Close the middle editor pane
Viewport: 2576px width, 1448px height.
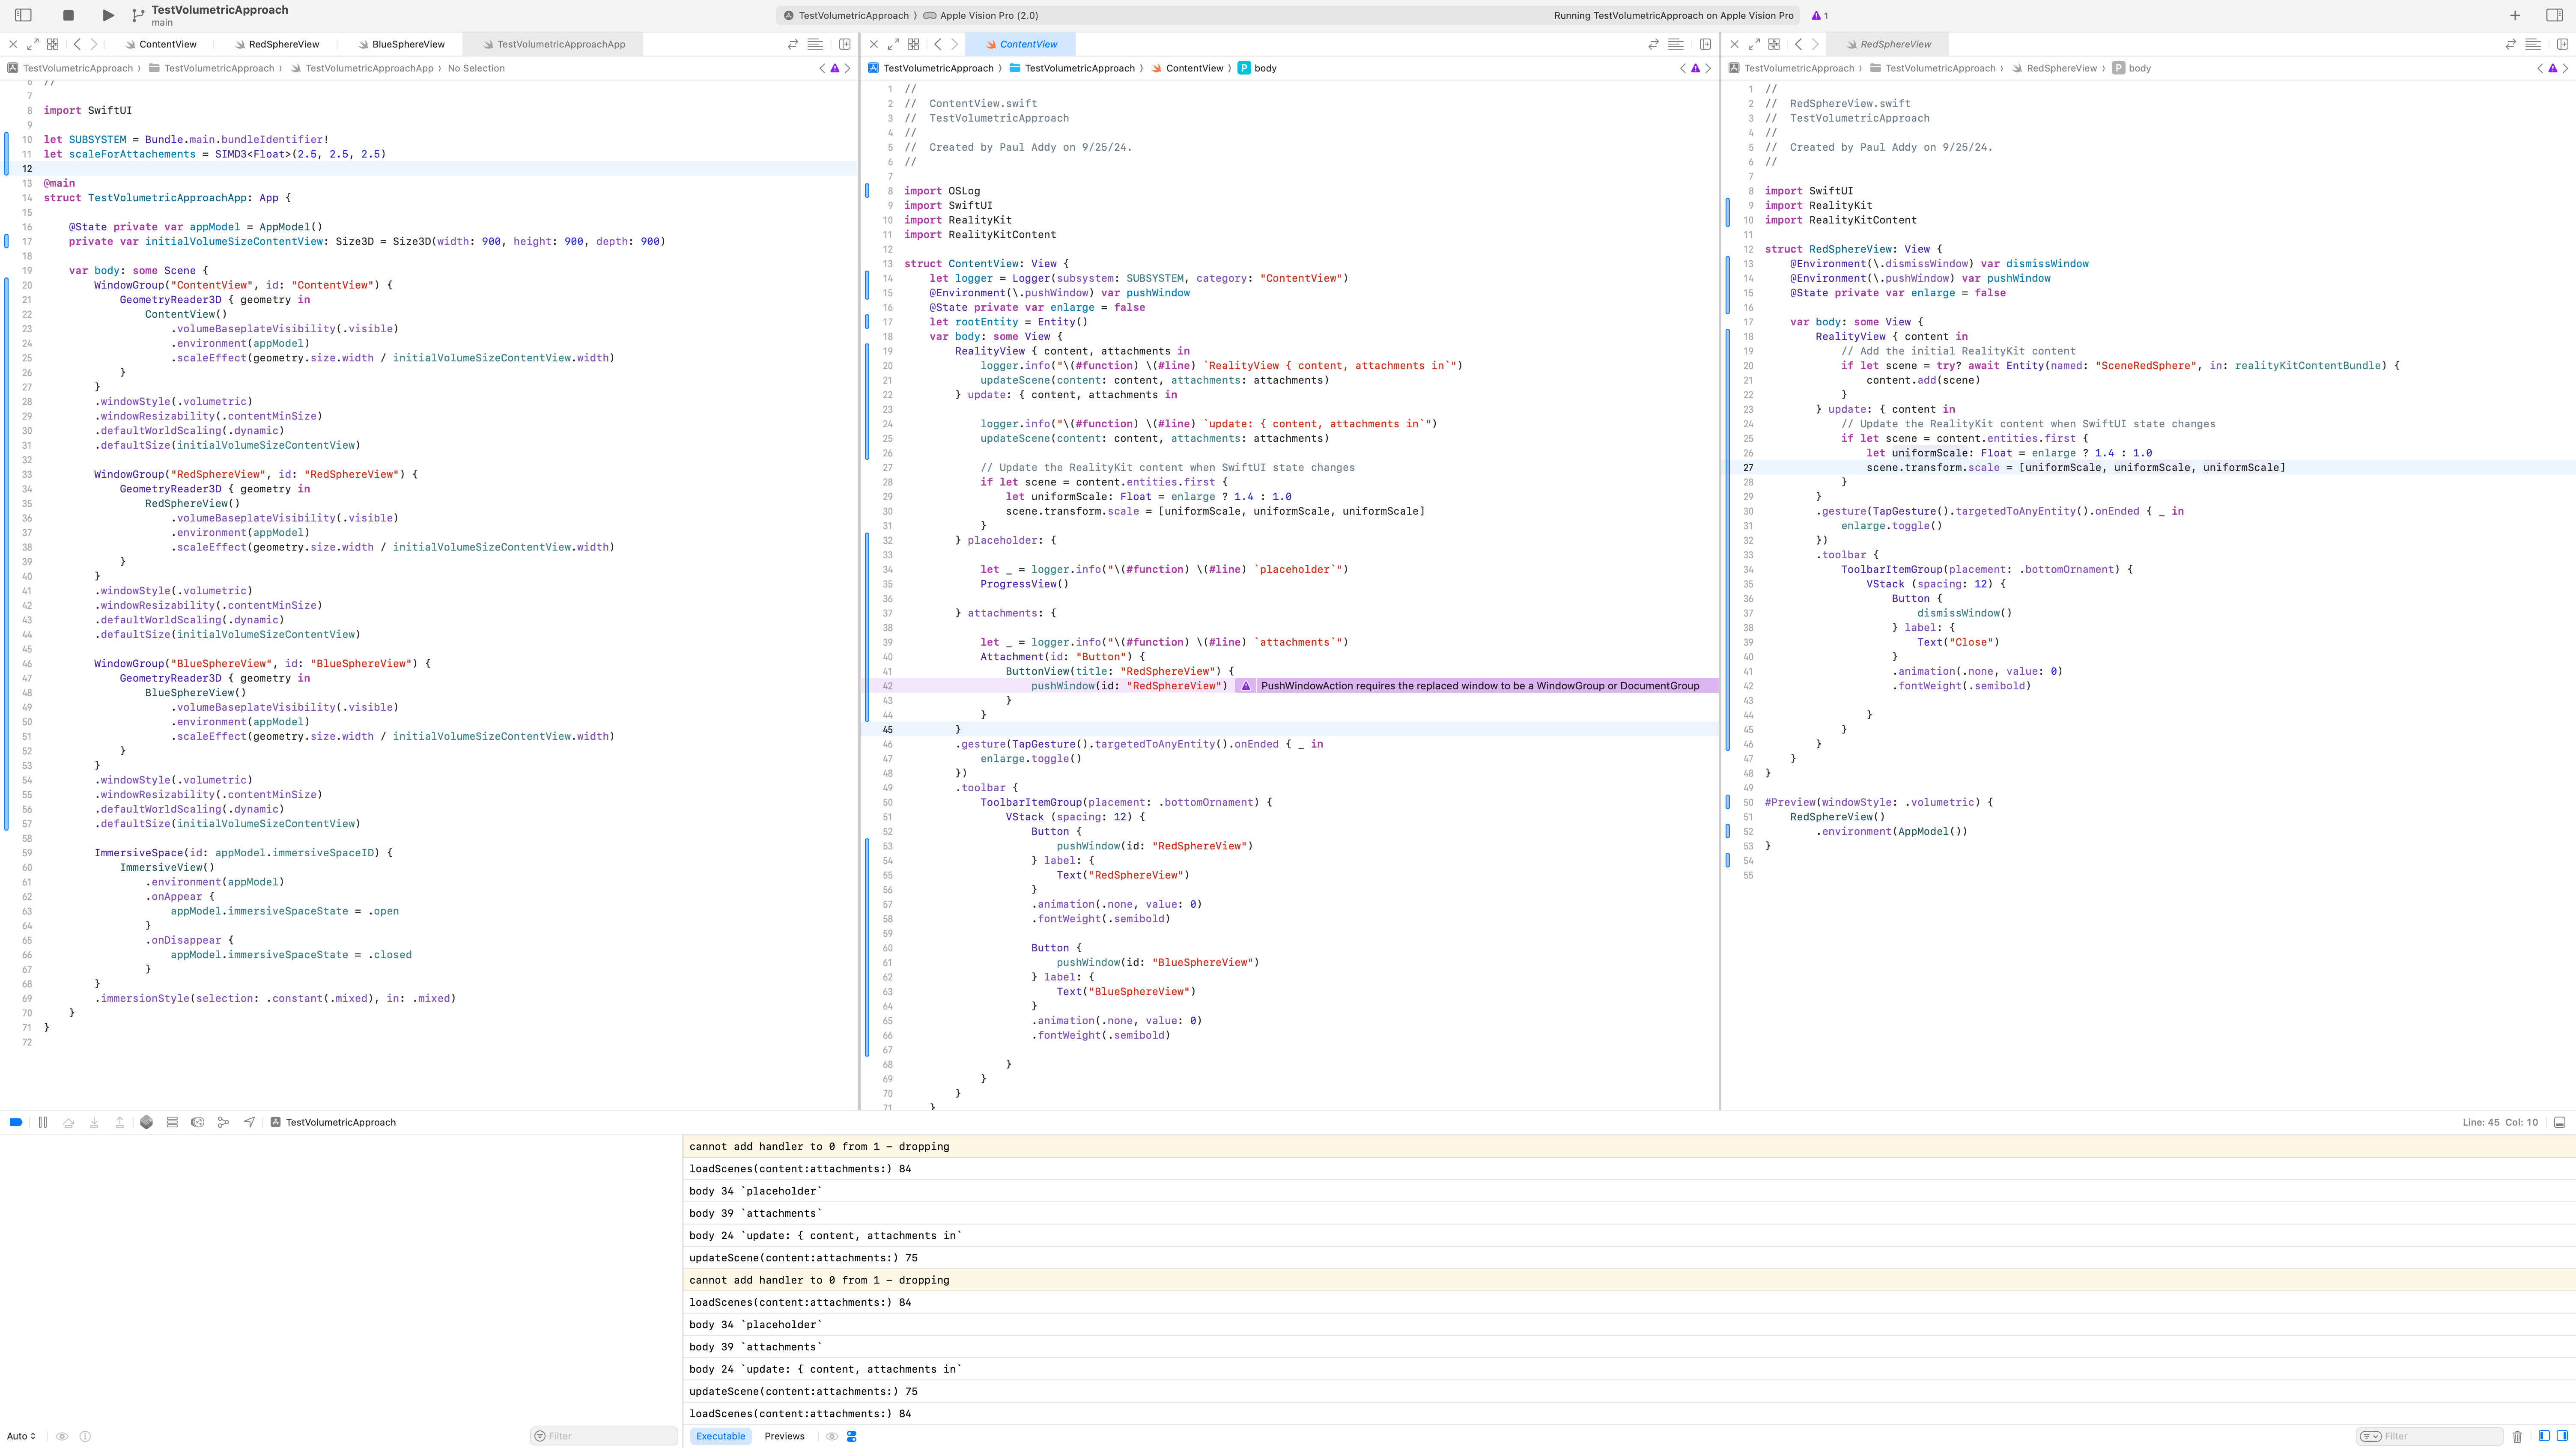click(x=874, y=44)
